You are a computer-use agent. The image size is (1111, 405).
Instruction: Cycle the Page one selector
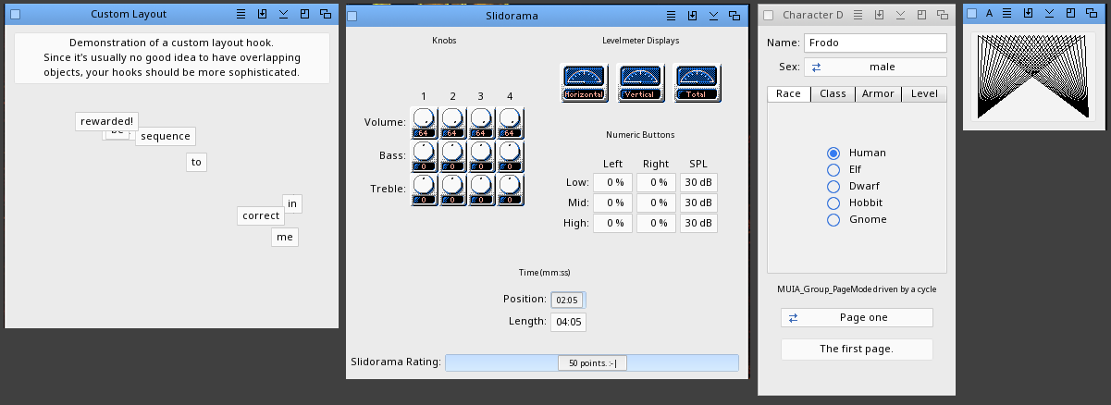857,317
